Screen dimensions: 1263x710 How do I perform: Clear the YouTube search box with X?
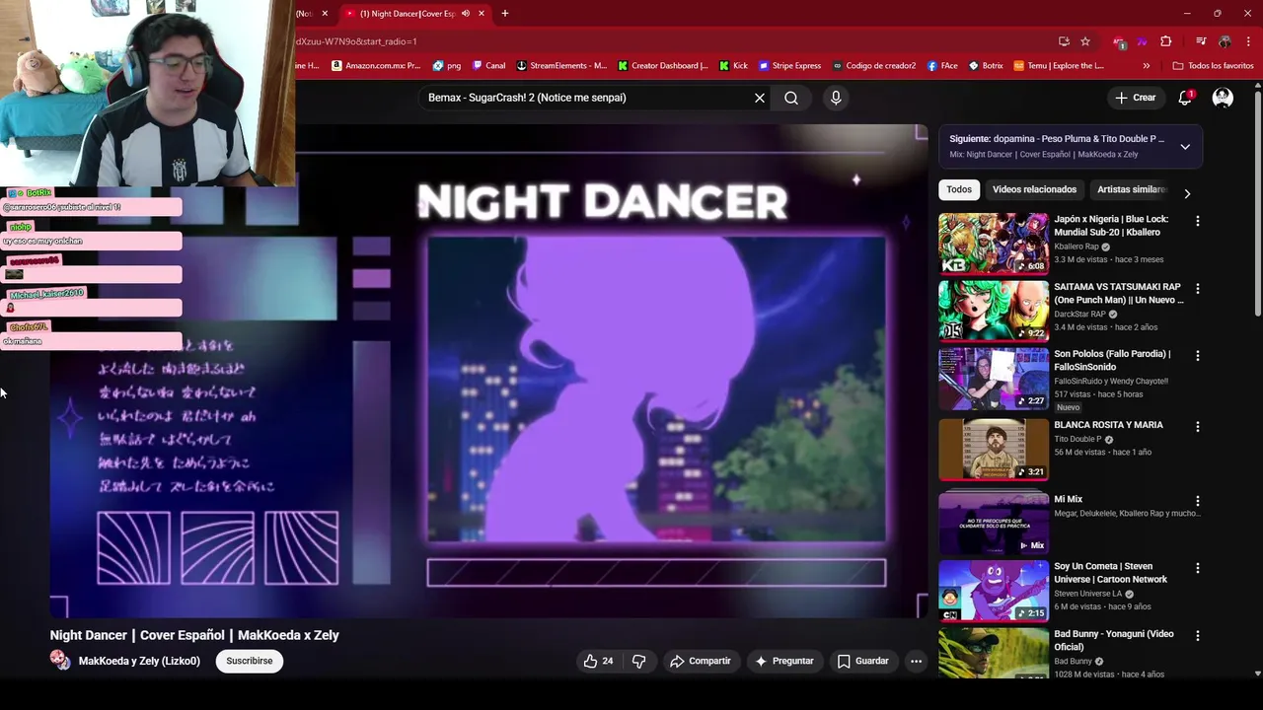[x=760, y=98]
